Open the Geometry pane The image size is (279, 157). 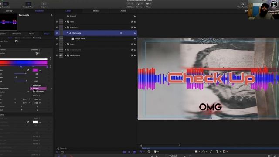coord(37,38)
